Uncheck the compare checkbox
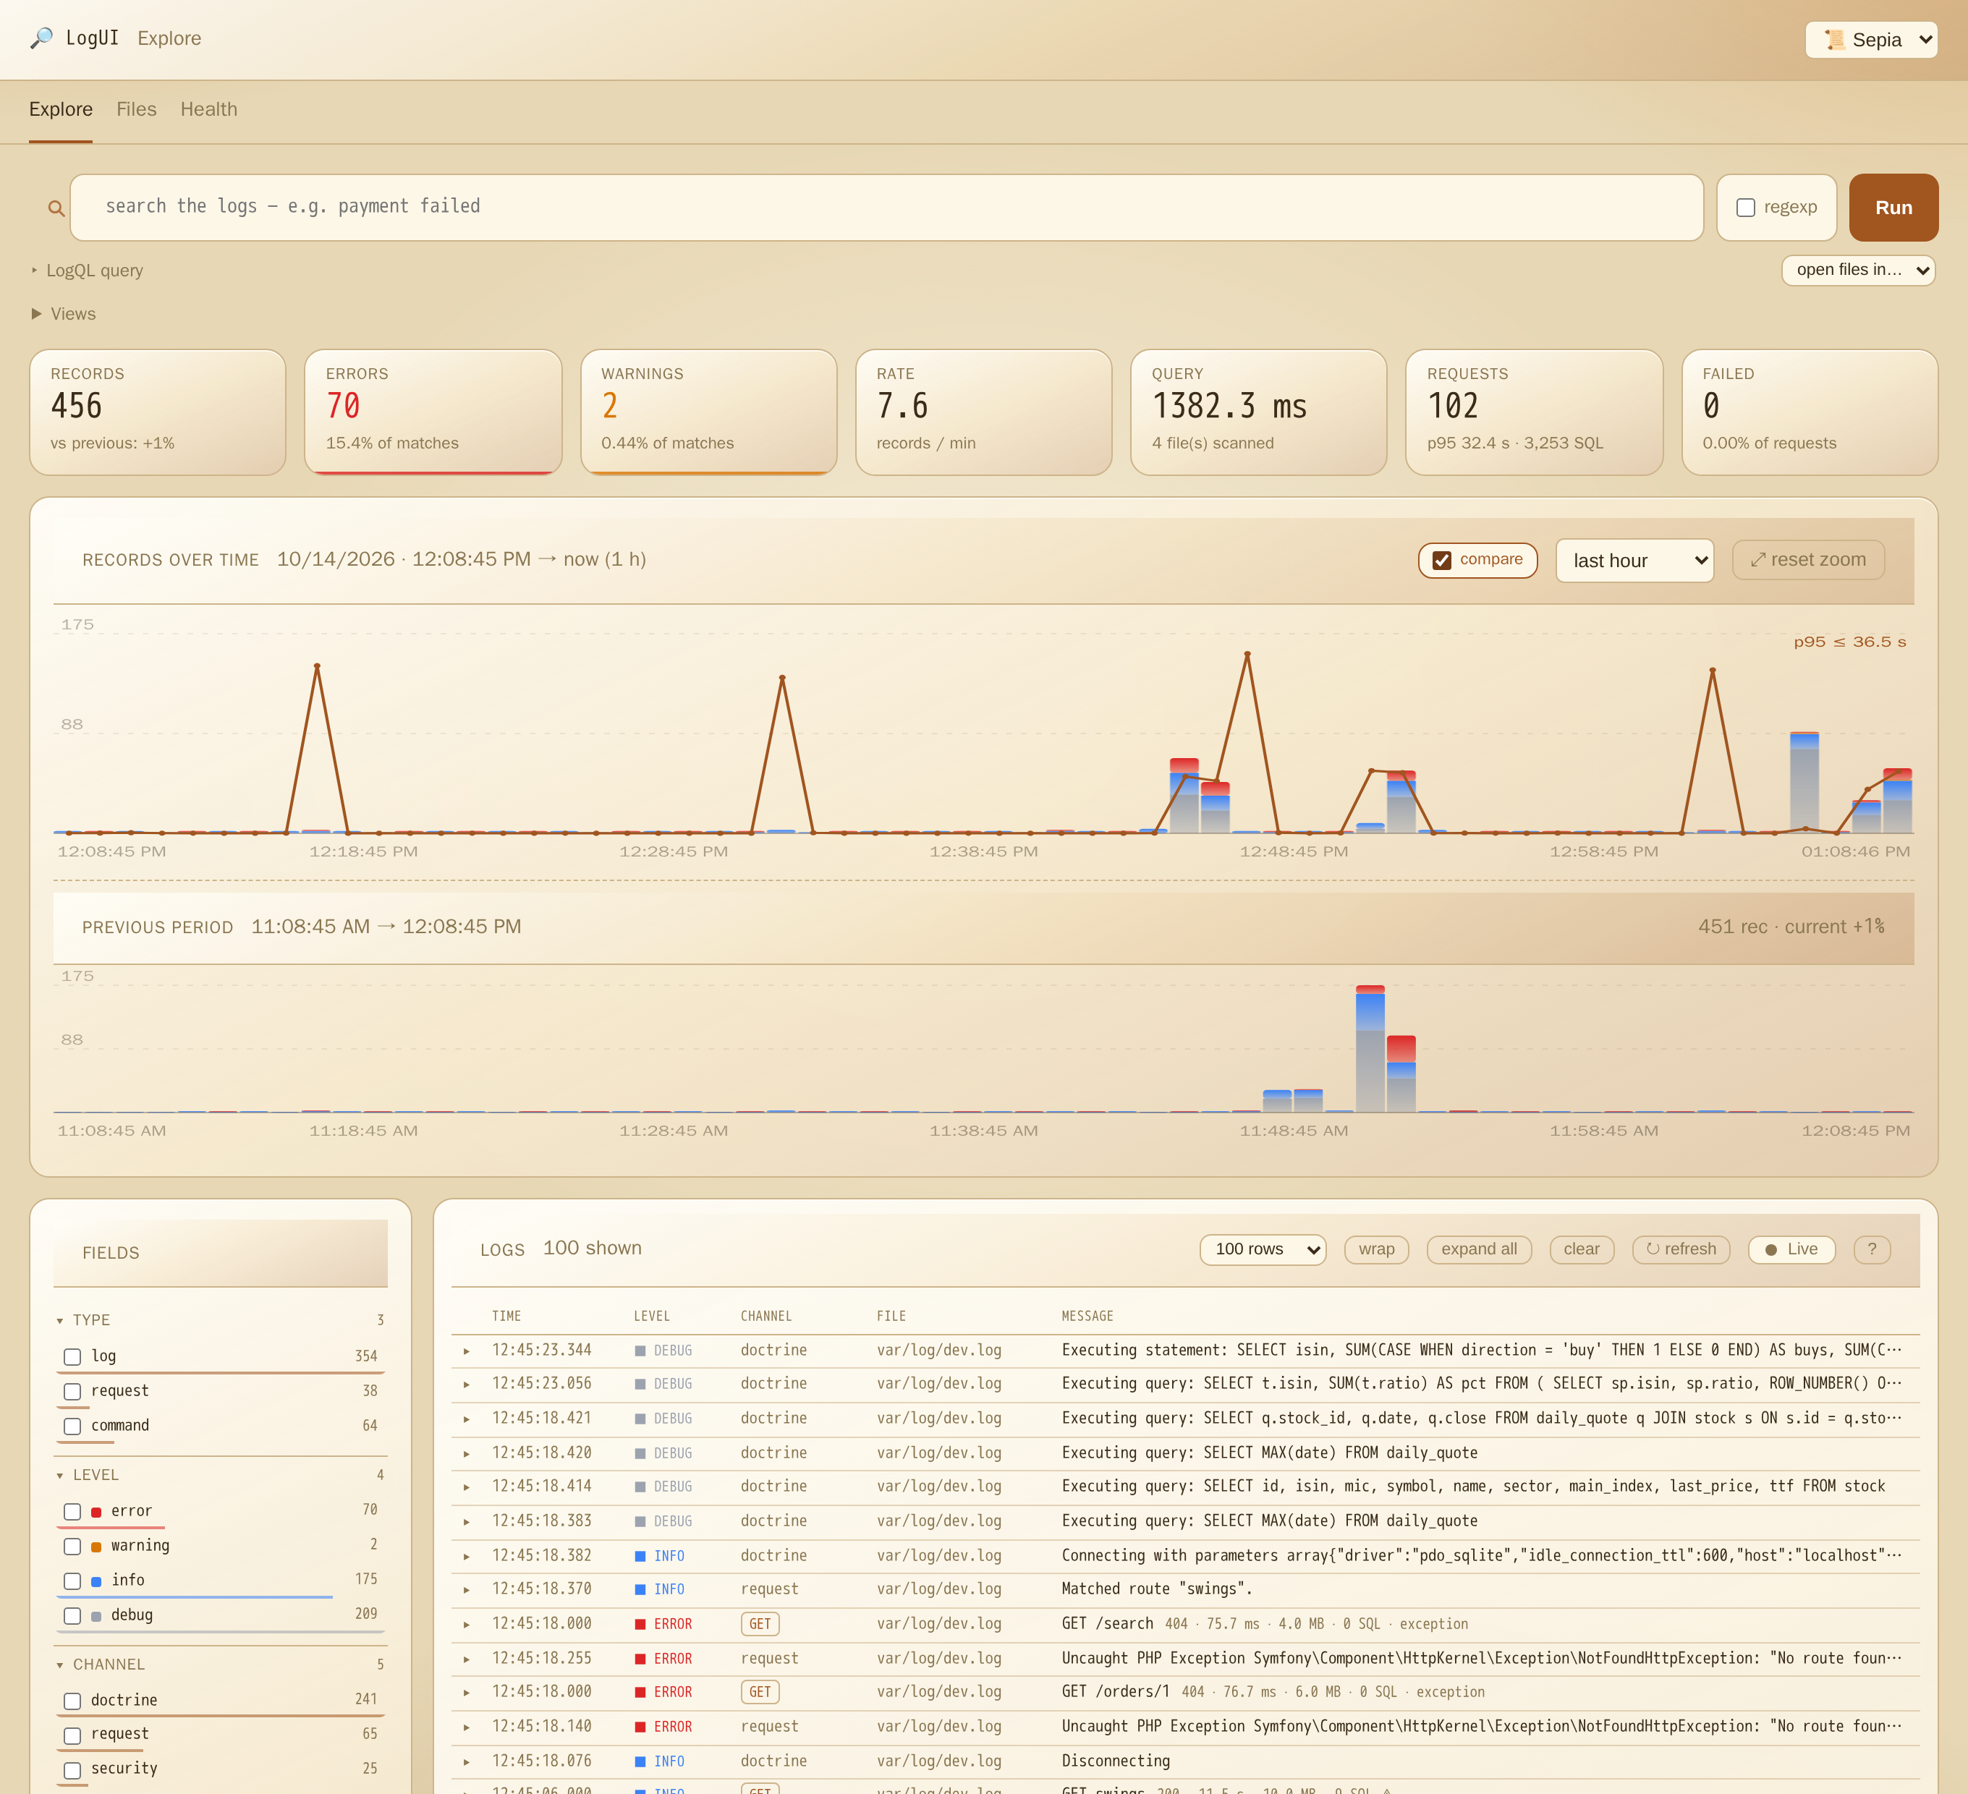The image size is (1968, 1794). pos(1441,560)
